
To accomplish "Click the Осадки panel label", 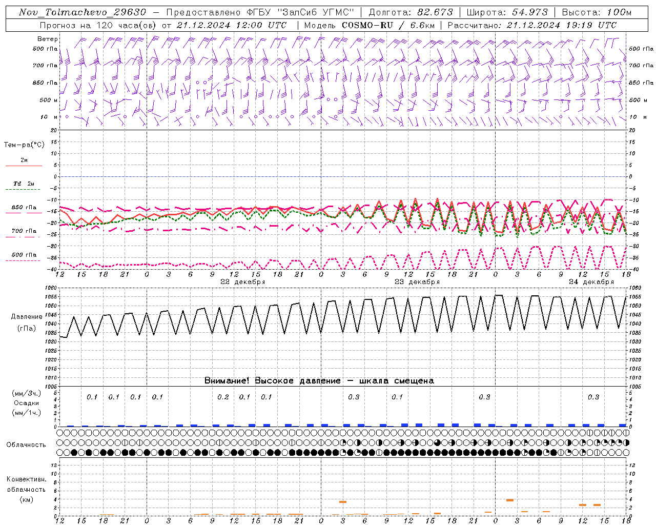I will click(26, 403).
